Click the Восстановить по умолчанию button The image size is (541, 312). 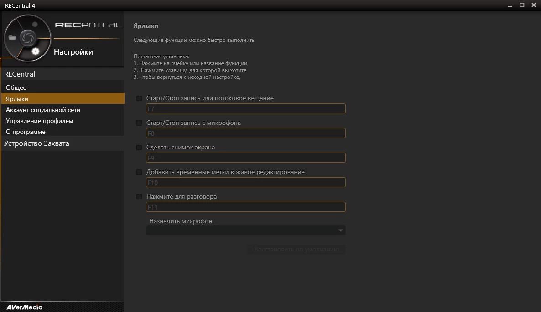(297, 249)
